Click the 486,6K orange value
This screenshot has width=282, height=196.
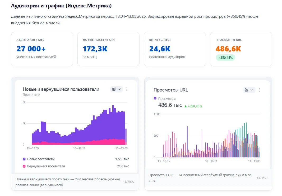[x=228, y=49]
